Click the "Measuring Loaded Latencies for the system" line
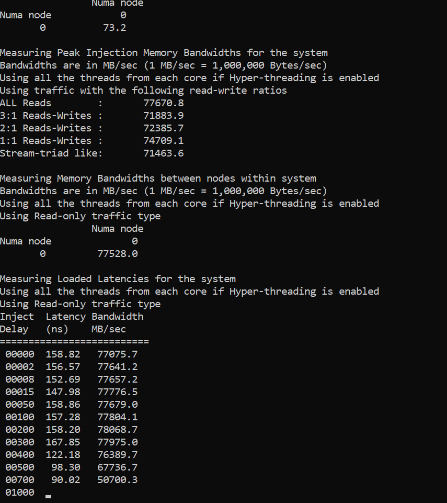Screen dimensions: 447x503 point(118,279)
